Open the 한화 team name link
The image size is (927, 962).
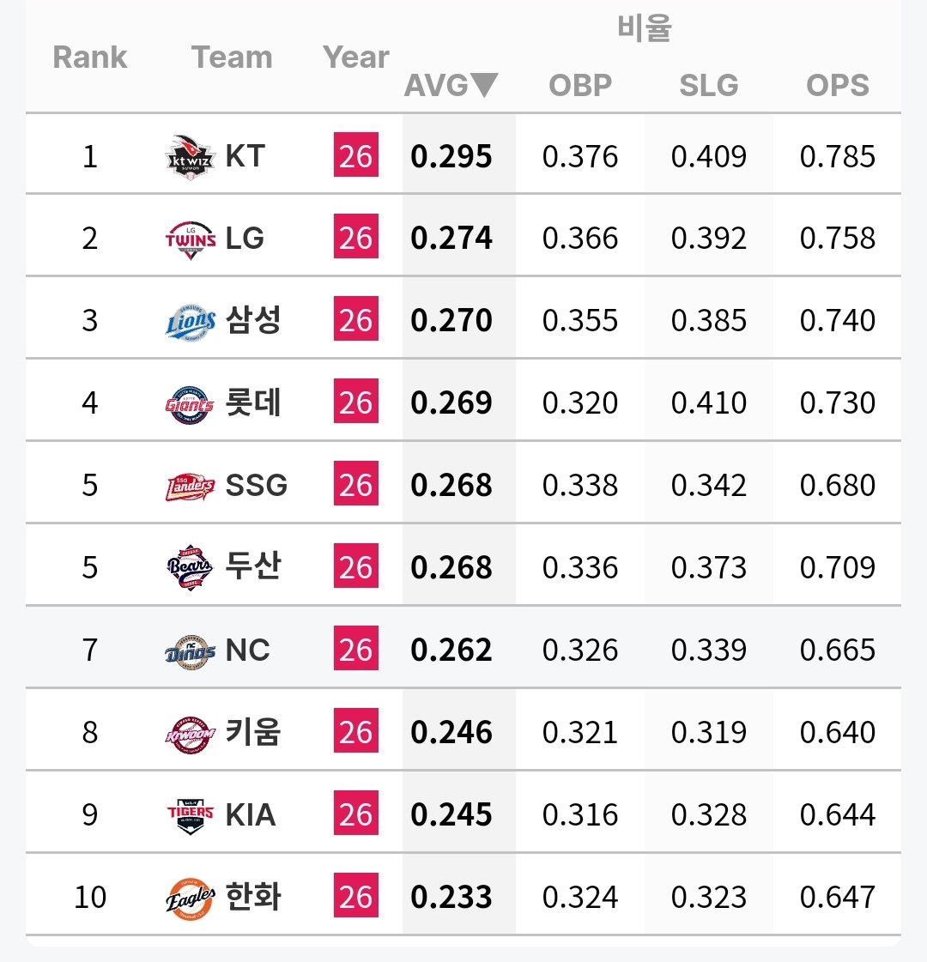click(252, 897)
